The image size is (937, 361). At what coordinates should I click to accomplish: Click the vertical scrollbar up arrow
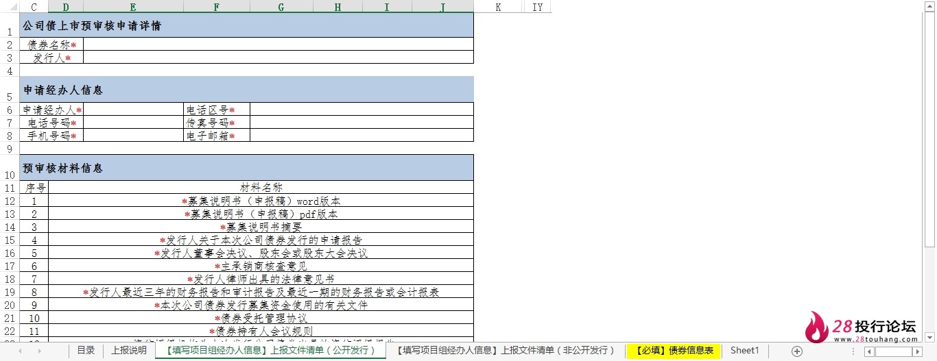(929, 5)
